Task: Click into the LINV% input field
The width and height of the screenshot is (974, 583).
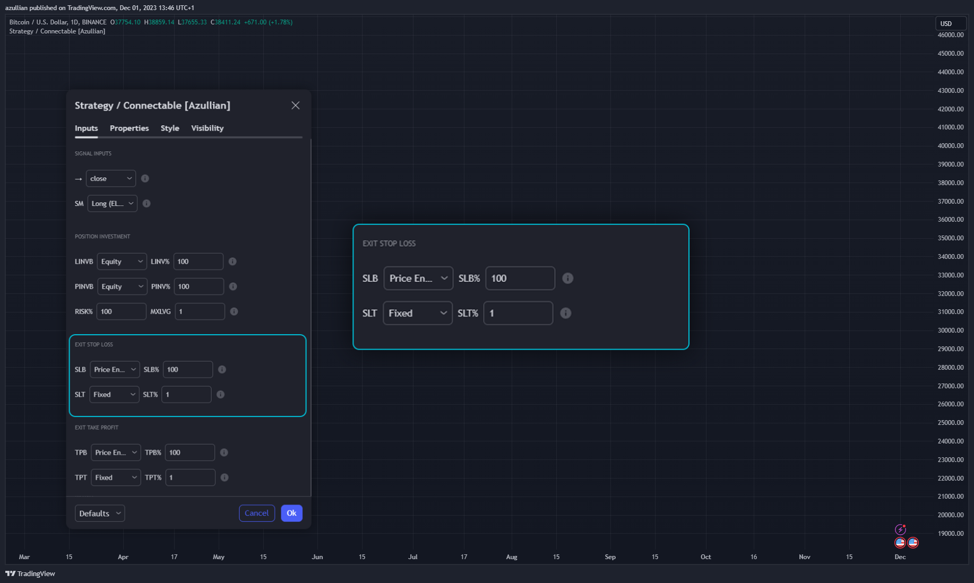Action: point(199,262)
